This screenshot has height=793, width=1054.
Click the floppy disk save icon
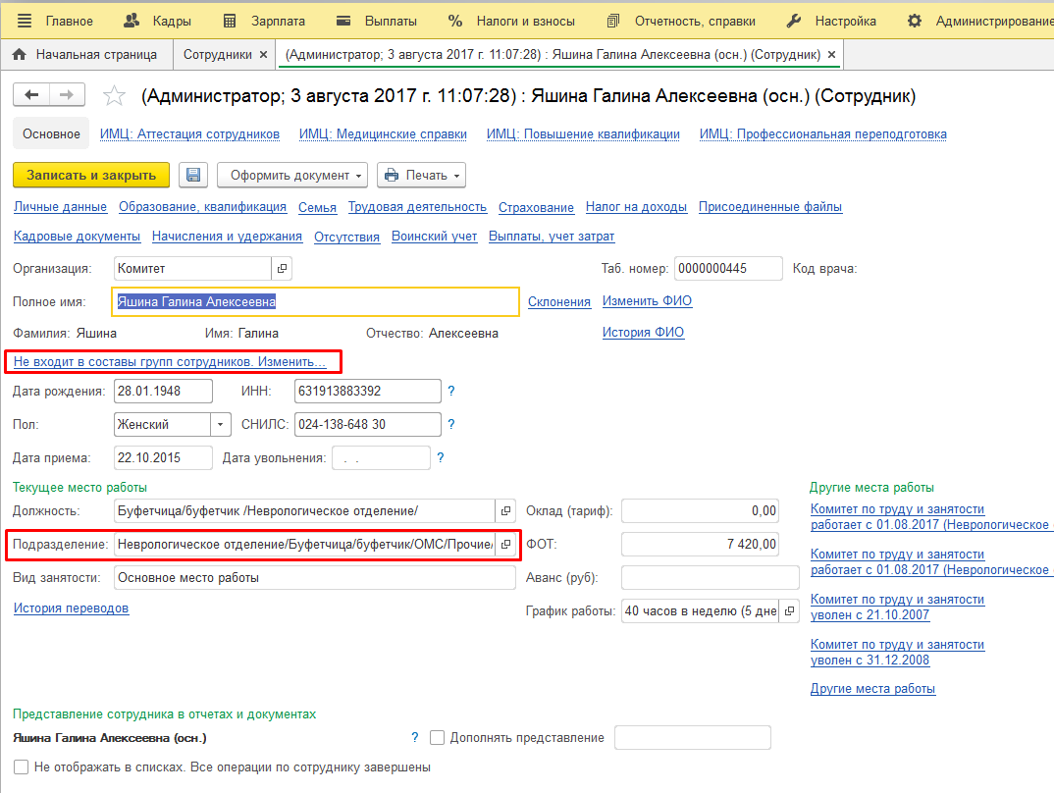click(x=193, y=175)
